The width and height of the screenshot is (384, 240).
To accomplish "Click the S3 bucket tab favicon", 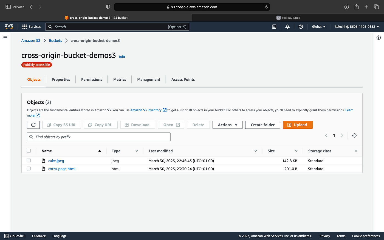I will pos(66,18).
